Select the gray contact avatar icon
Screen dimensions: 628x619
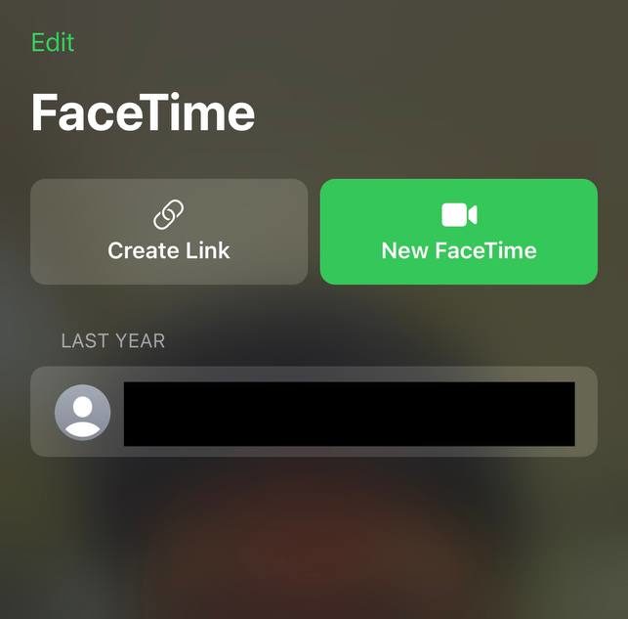(82, 413)
